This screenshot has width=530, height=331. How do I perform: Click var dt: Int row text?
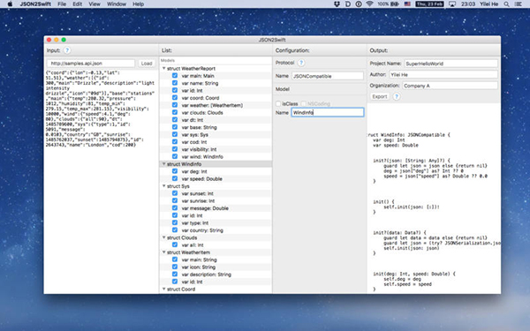pos(193,120)
